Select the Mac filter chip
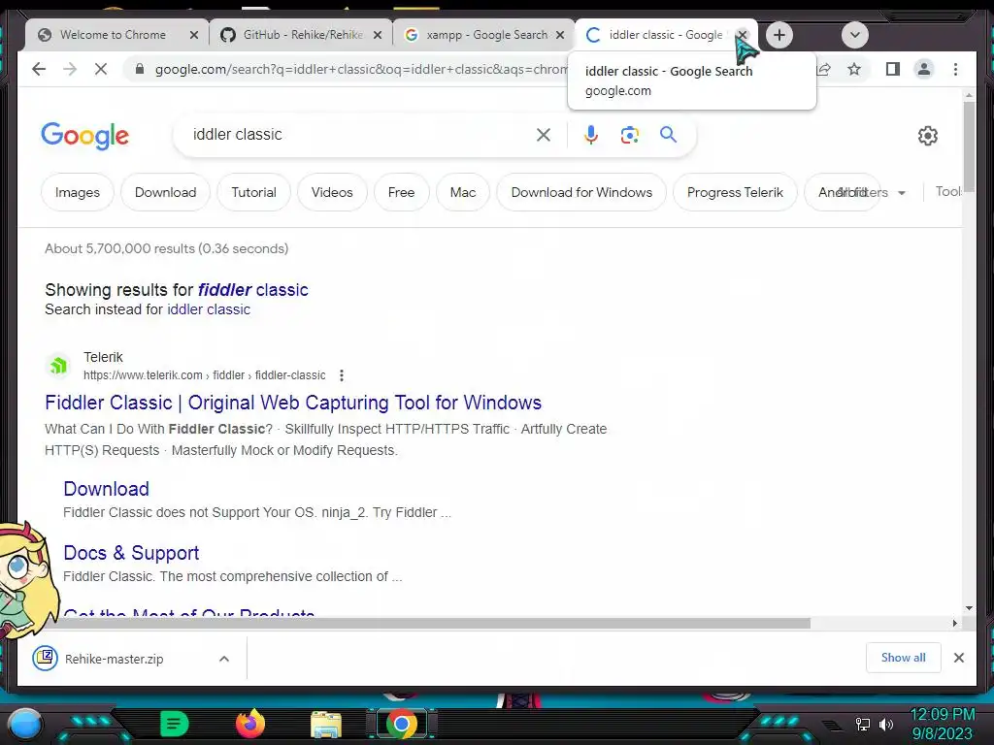 coord(463,192)
